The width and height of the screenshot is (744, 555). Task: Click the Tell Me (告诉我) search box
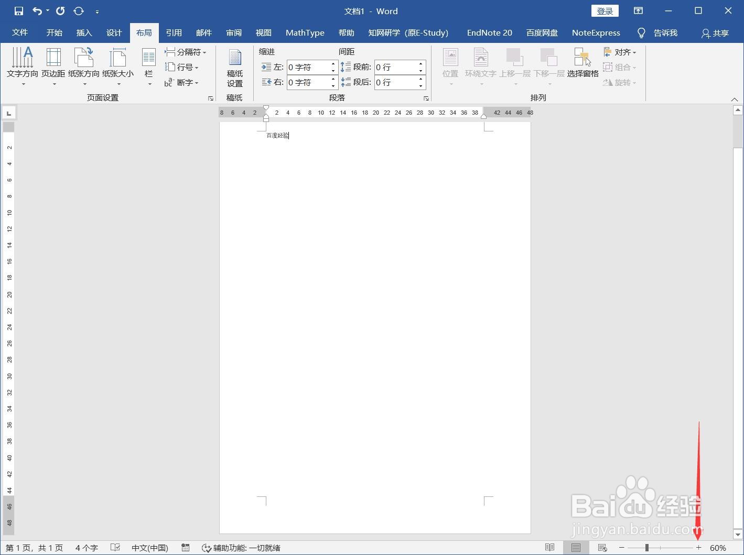(x=657, y=33)
